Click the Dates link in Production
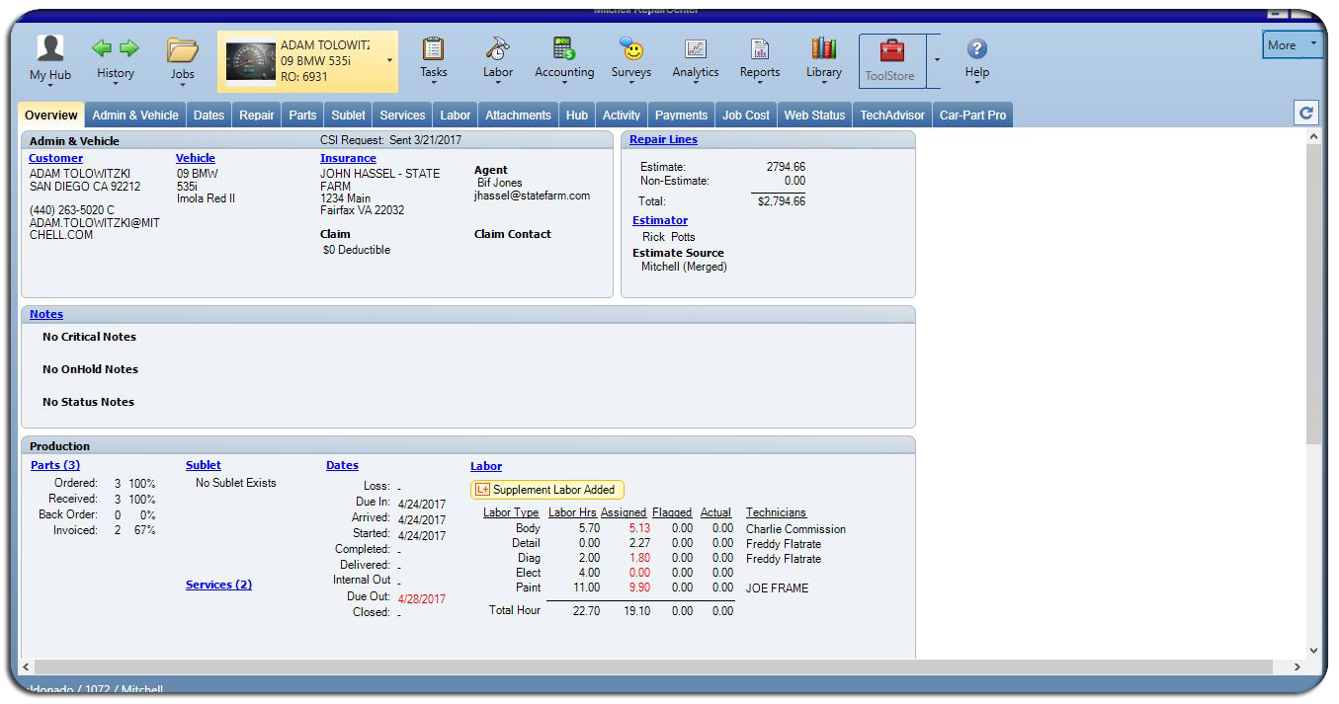 click(342, 465)
